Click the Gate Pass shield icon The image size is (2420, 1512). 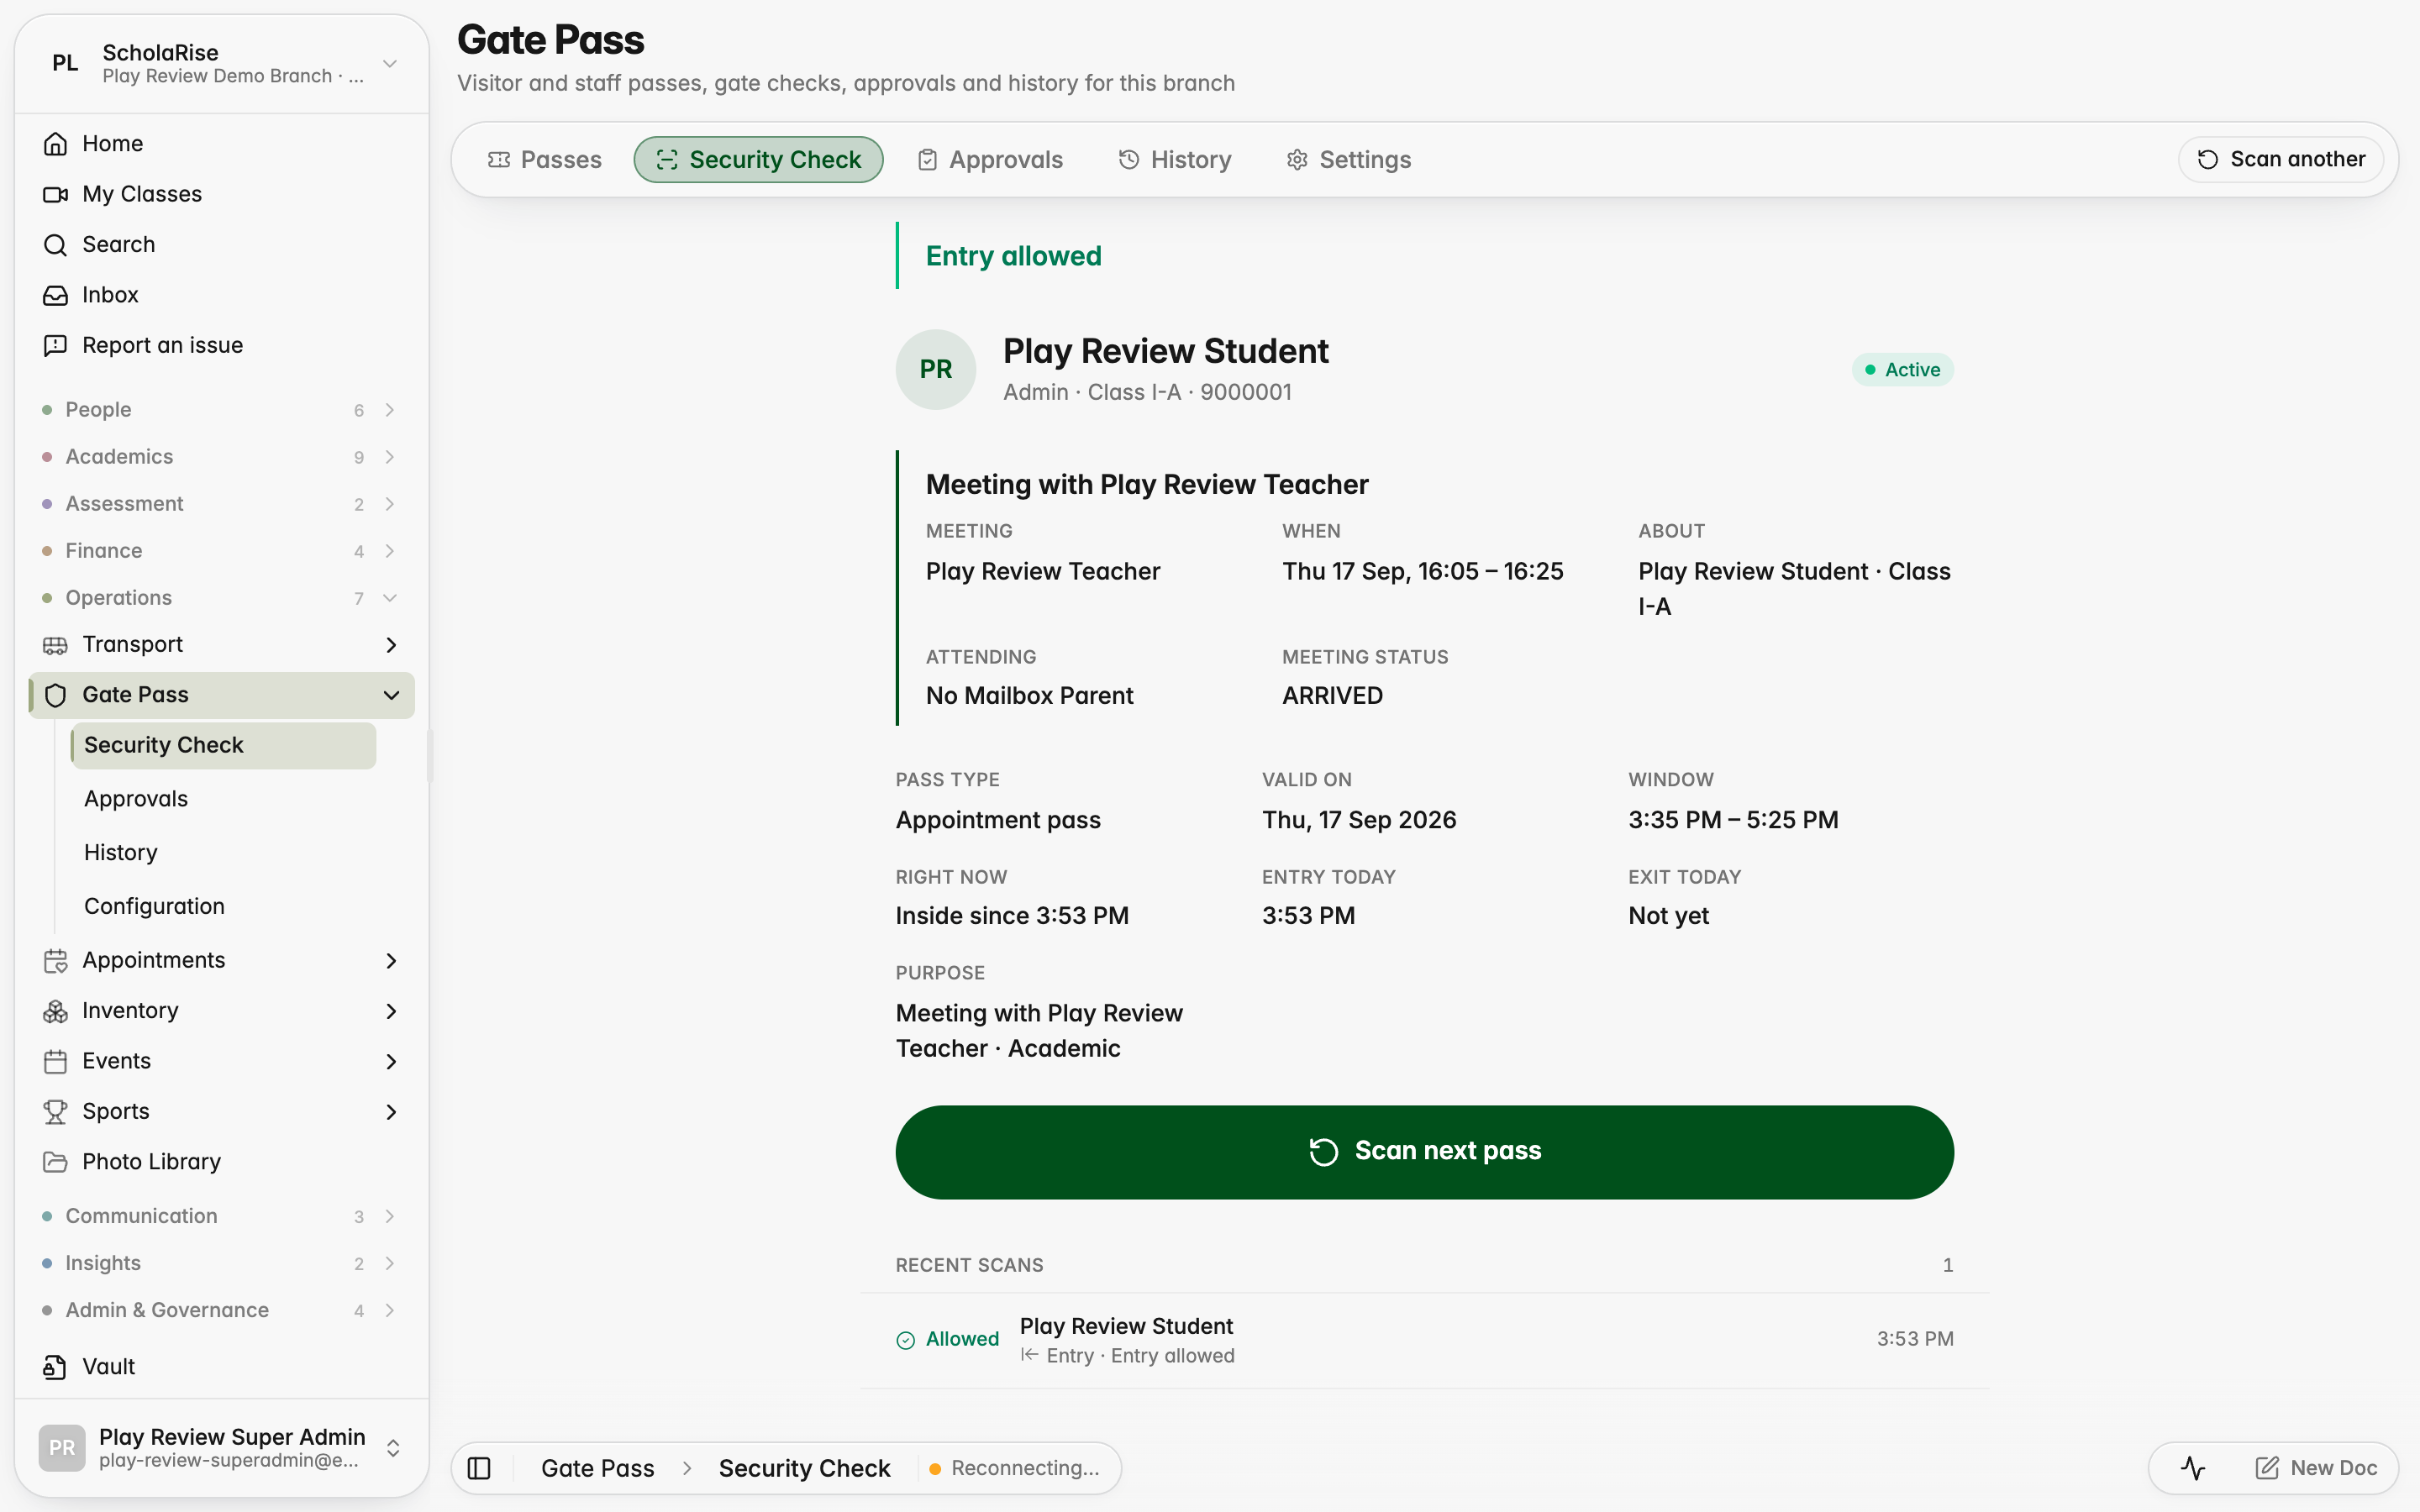56,695
